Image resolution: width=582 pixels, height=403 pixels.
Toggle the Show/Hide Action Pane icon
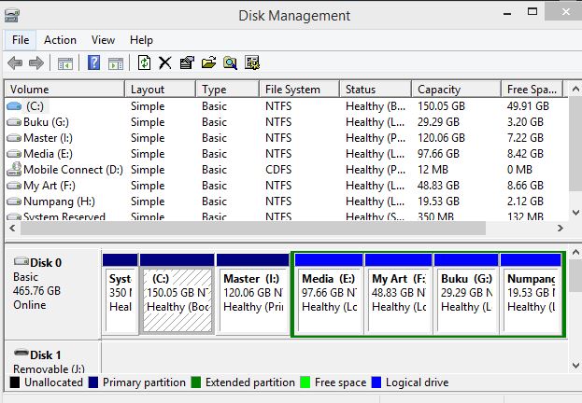116,63
